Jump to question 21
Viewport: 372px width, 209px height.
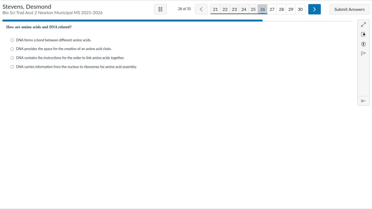click(215, 9)
